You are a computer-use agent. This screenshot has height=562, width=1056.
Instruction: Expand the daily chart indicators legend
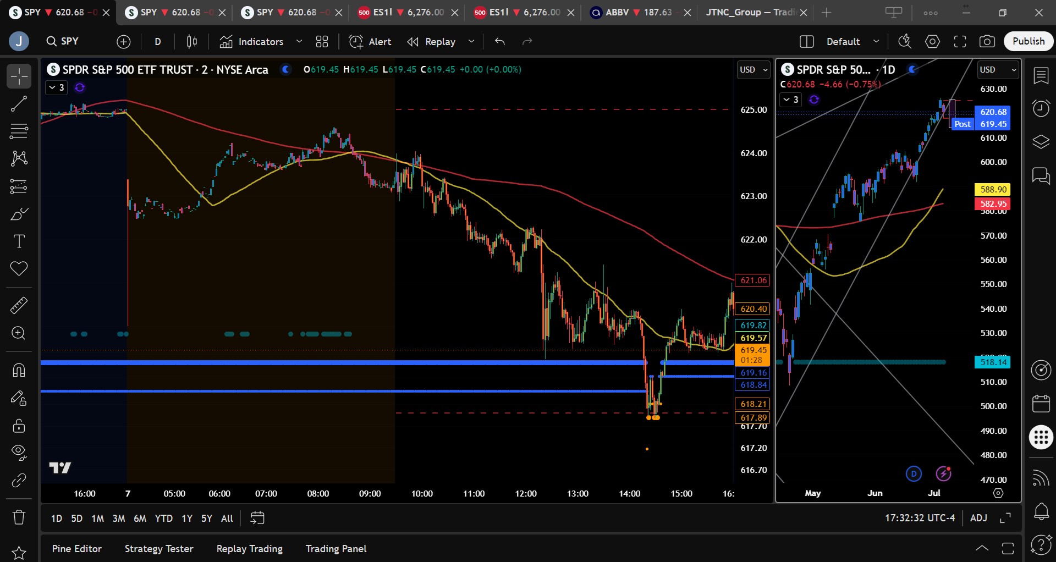(x=790, y=100)
